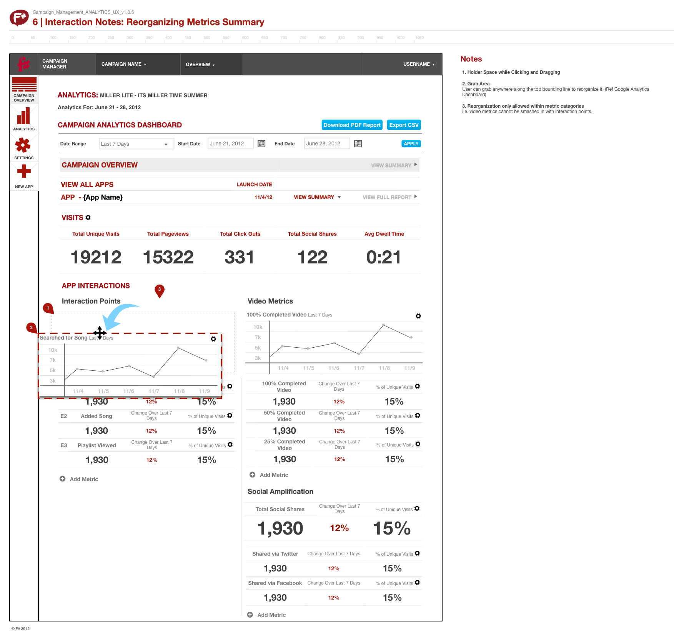Click gear icon next to VISITS heading

pyautogui.click(x=88, y=218)
